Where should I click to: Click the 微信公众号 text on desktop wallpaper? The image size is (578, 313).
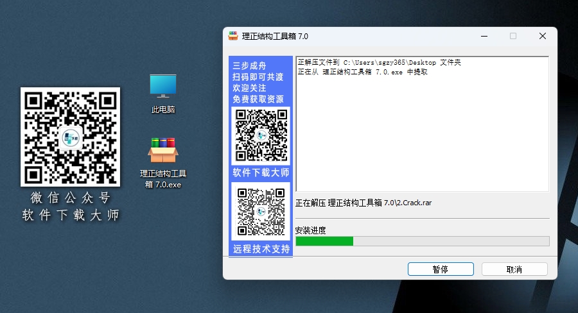click(x=71, y=198)
